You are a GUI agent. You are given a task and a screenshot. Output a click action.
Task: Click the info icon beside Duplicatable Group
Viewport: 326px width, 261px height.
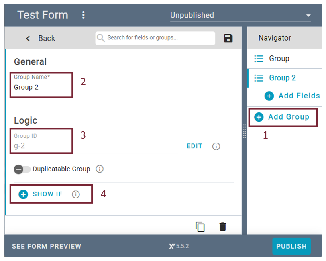pos(100,169)
